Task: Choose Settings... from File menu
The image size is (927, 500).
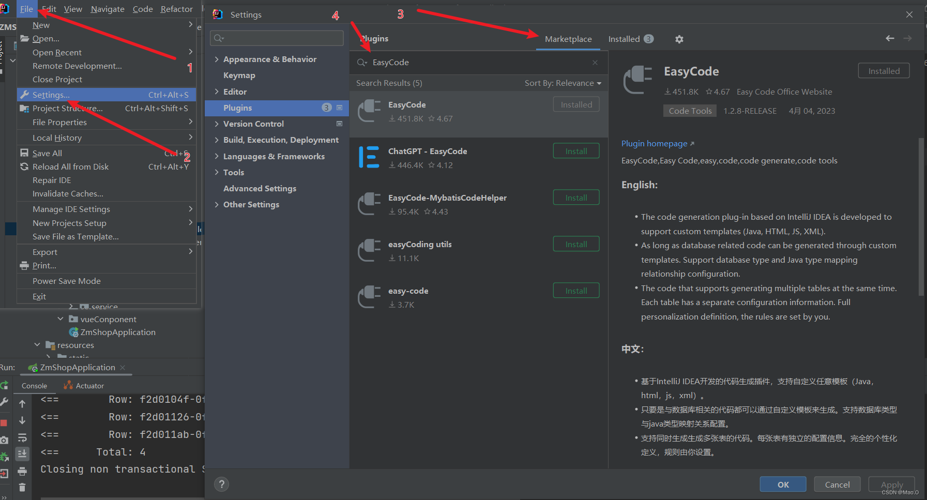Action: 107,95
